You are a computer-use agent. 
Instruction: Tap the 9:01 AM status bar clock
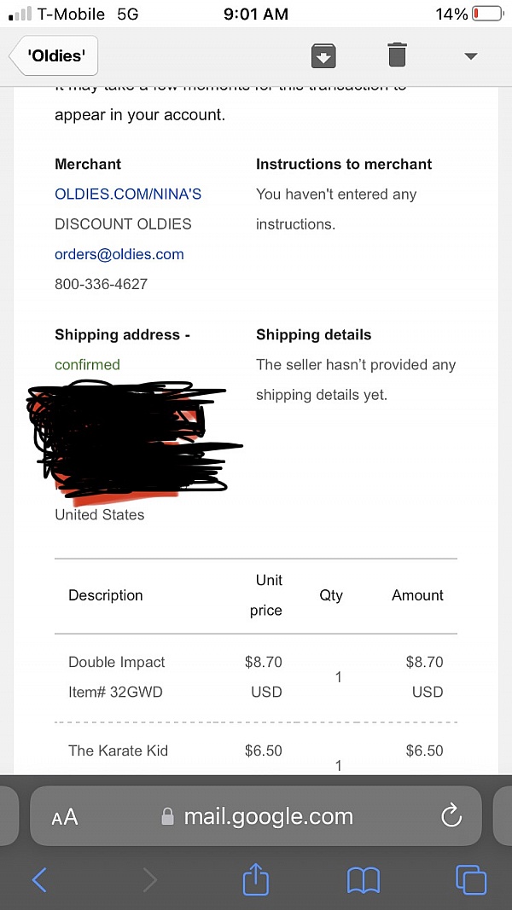[256, 14]
